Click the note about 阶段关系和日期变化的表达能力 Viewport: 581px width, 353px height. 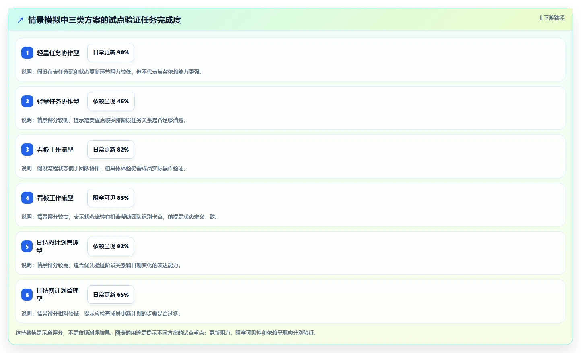(102, 265)
